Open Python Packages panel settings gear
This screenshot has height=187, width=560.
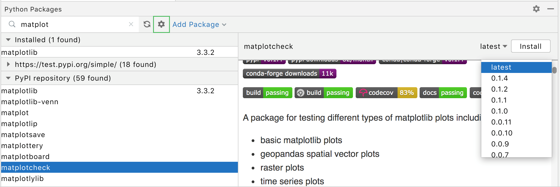click(x=536, y=9)
